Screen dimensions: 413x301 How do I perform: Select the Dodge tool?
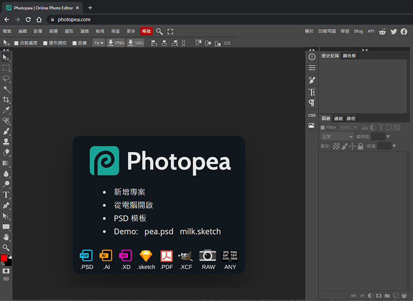pos(6,184)
